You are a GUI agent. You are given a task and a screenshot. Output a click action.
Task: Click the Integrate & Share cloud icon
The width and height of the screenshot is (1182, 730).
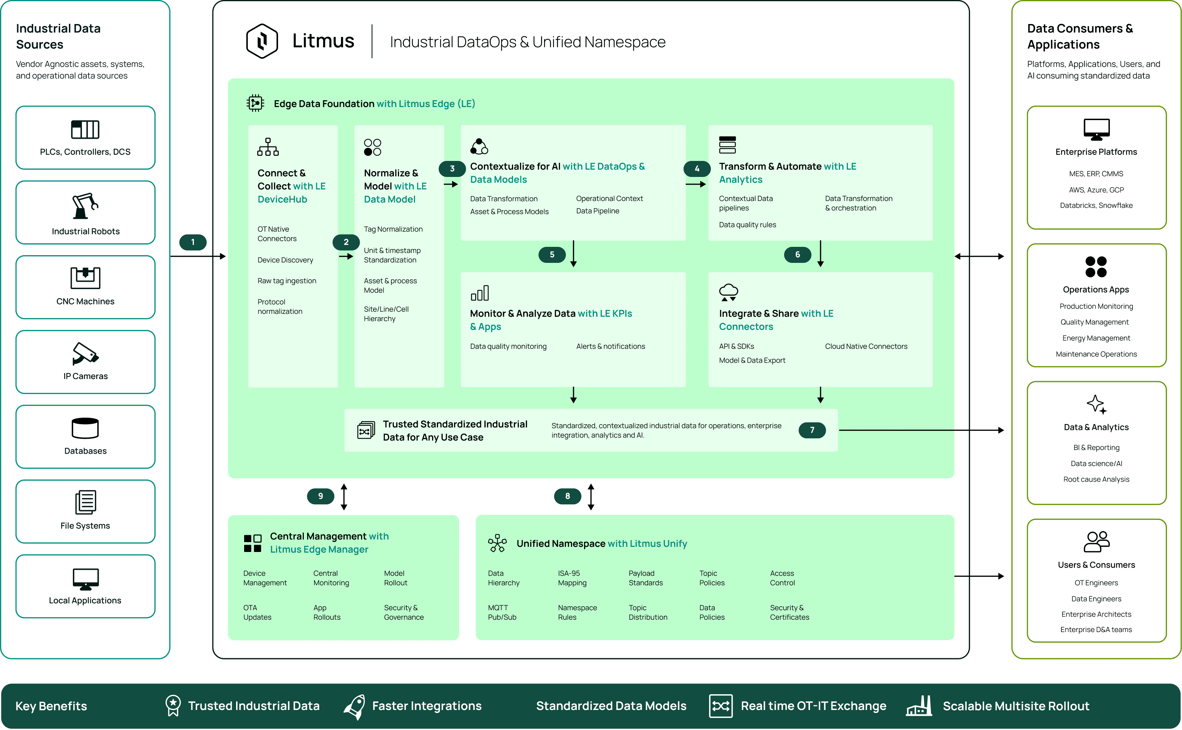(x=728, y=293)
